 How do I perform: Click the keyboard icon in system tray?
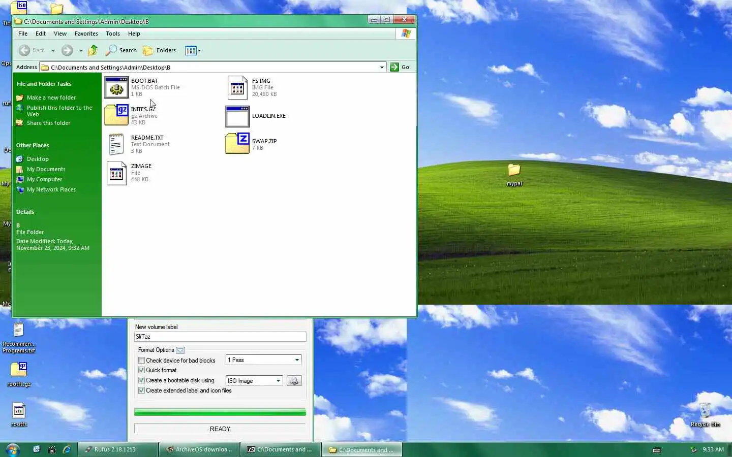pyautogui.click(x=657, y=450)
